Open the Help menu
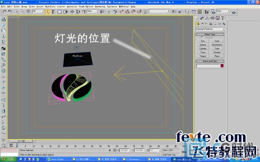Image resolution: width=260 pixels, height=162 pixels. (x=133, y=6)
